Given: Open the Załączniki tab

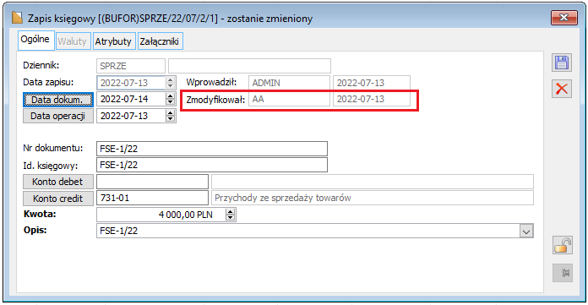Looking at the screenshot, I should (160, 41).
